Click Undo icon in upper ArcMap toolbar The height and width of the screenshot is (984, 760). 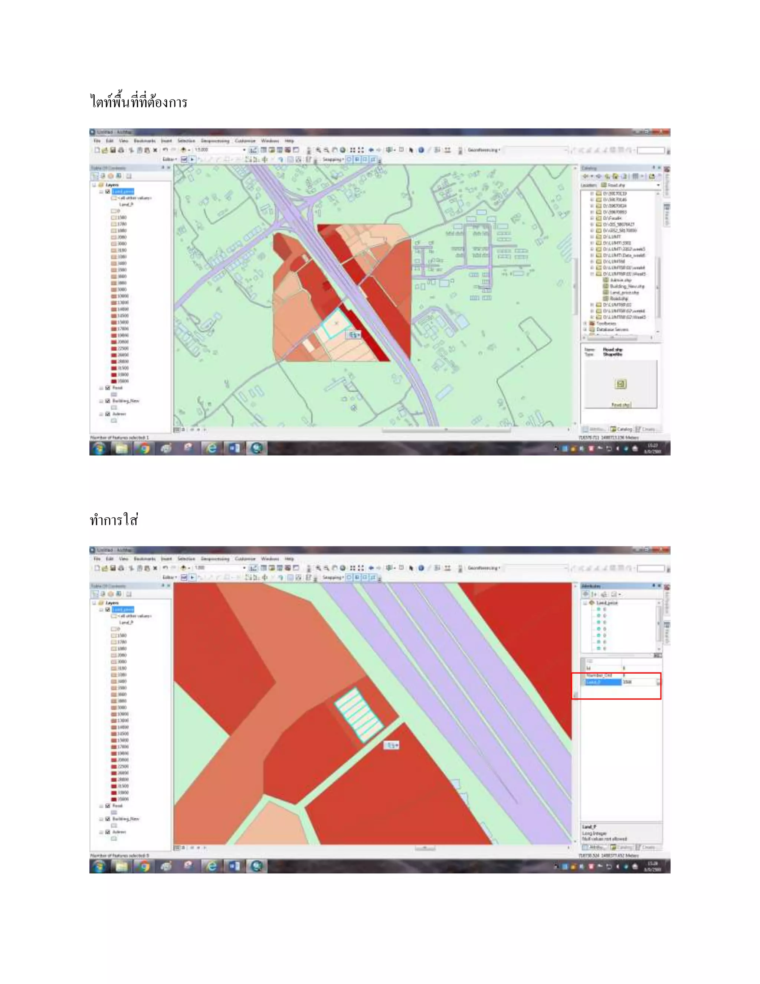click(165, 150)
